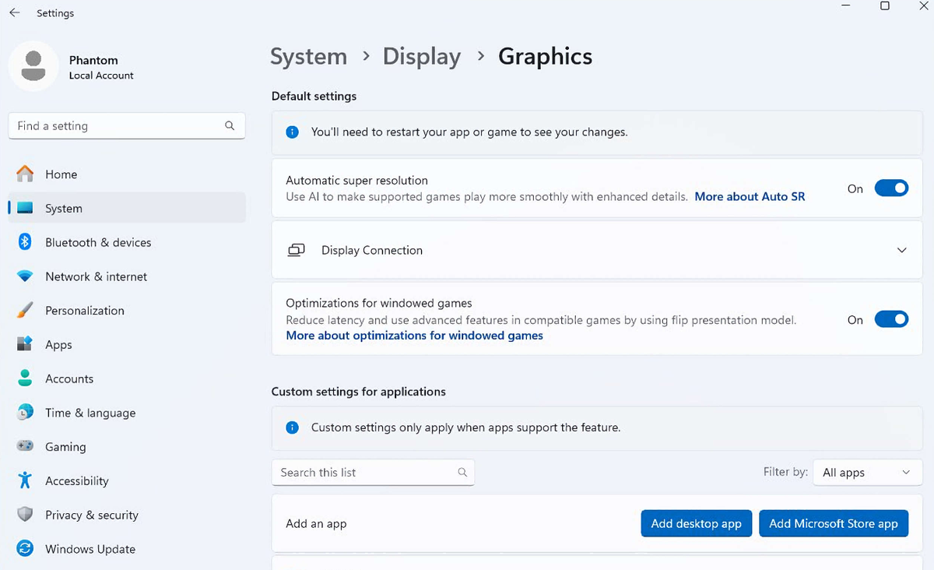Click the Windows Update icon
The image size is (934, 570).
(25, 549)
